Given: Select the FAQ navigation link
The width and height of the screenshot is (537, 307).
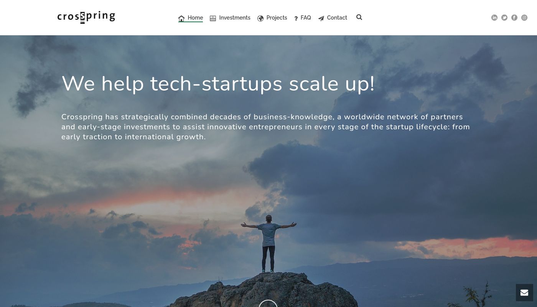Looking at the screenshot, I should [306, 18].
